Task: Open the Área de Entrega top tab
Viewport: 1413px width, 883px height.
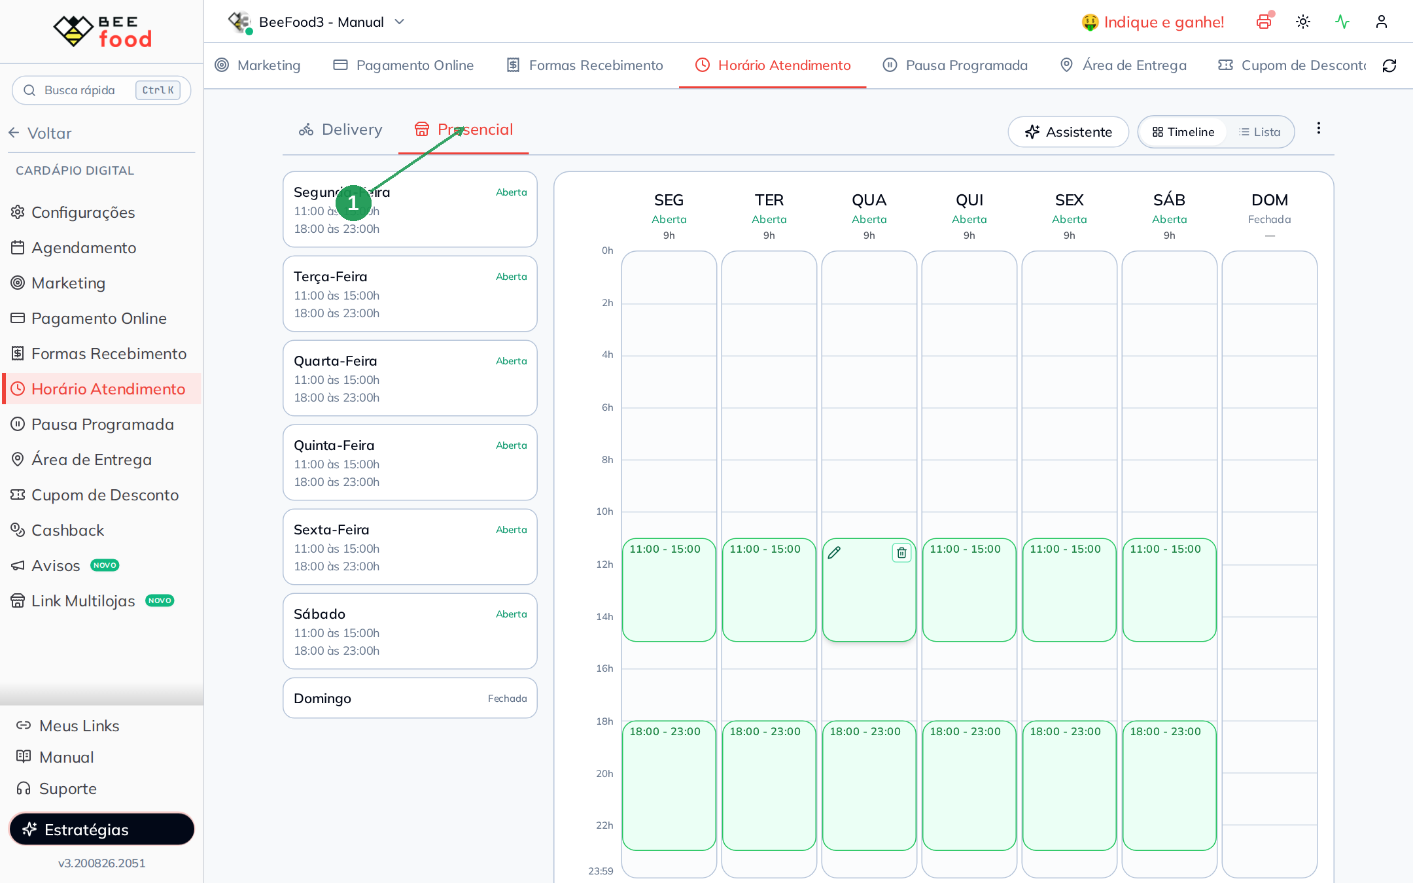Action: (1123, 65)
